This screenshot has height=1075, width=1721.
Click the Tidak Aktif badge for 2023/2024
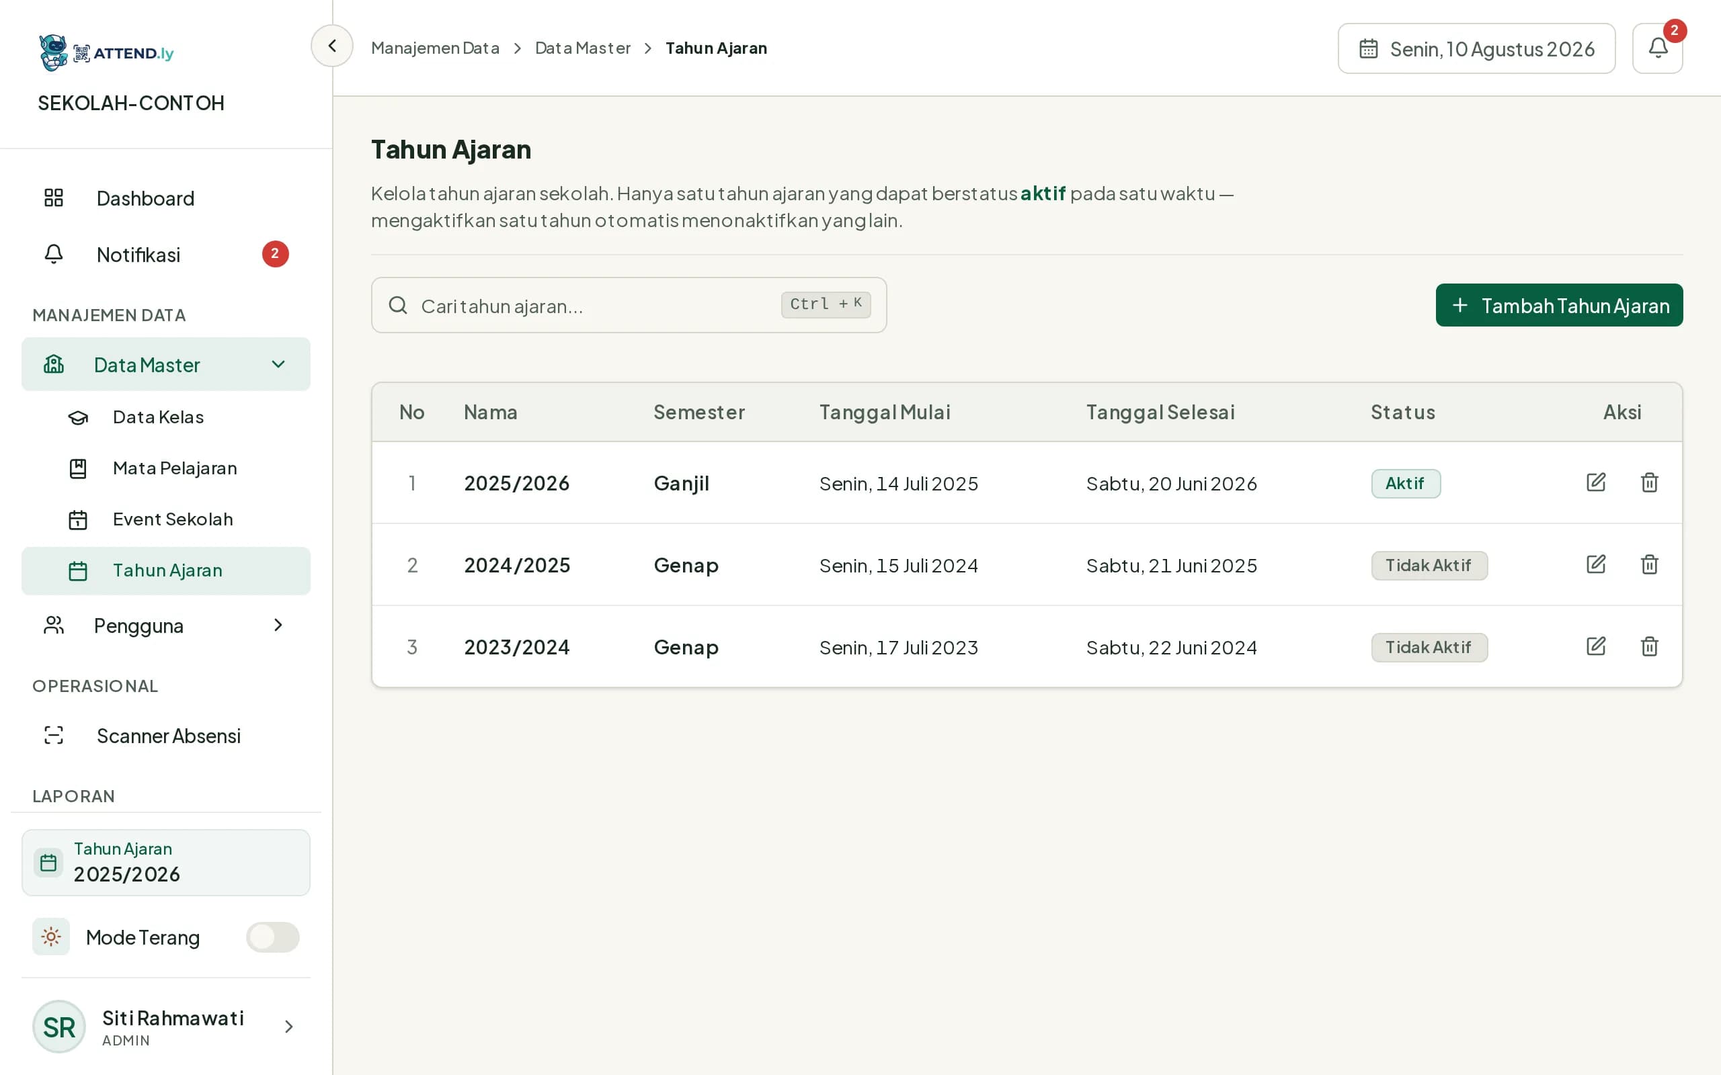(x=1429, y=647)
